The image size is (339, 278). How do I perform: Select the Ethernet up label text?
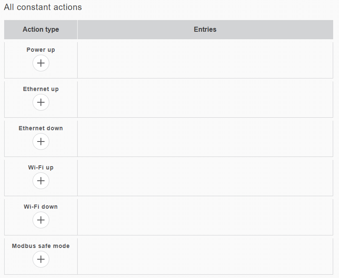point(41,89)
